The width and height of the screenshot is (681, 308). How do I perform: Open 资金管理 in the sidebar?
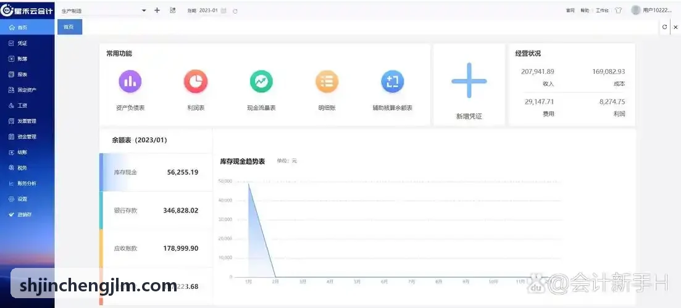coord(27,137)
